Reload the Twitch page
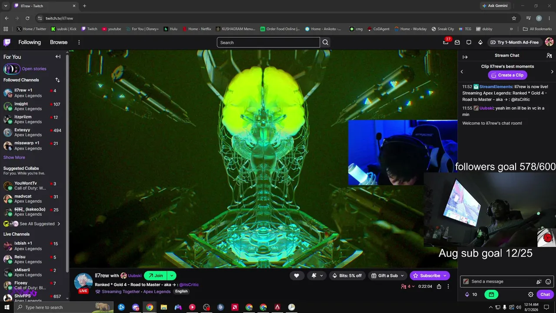The image size is (556, 313). [x=27, y=18]
